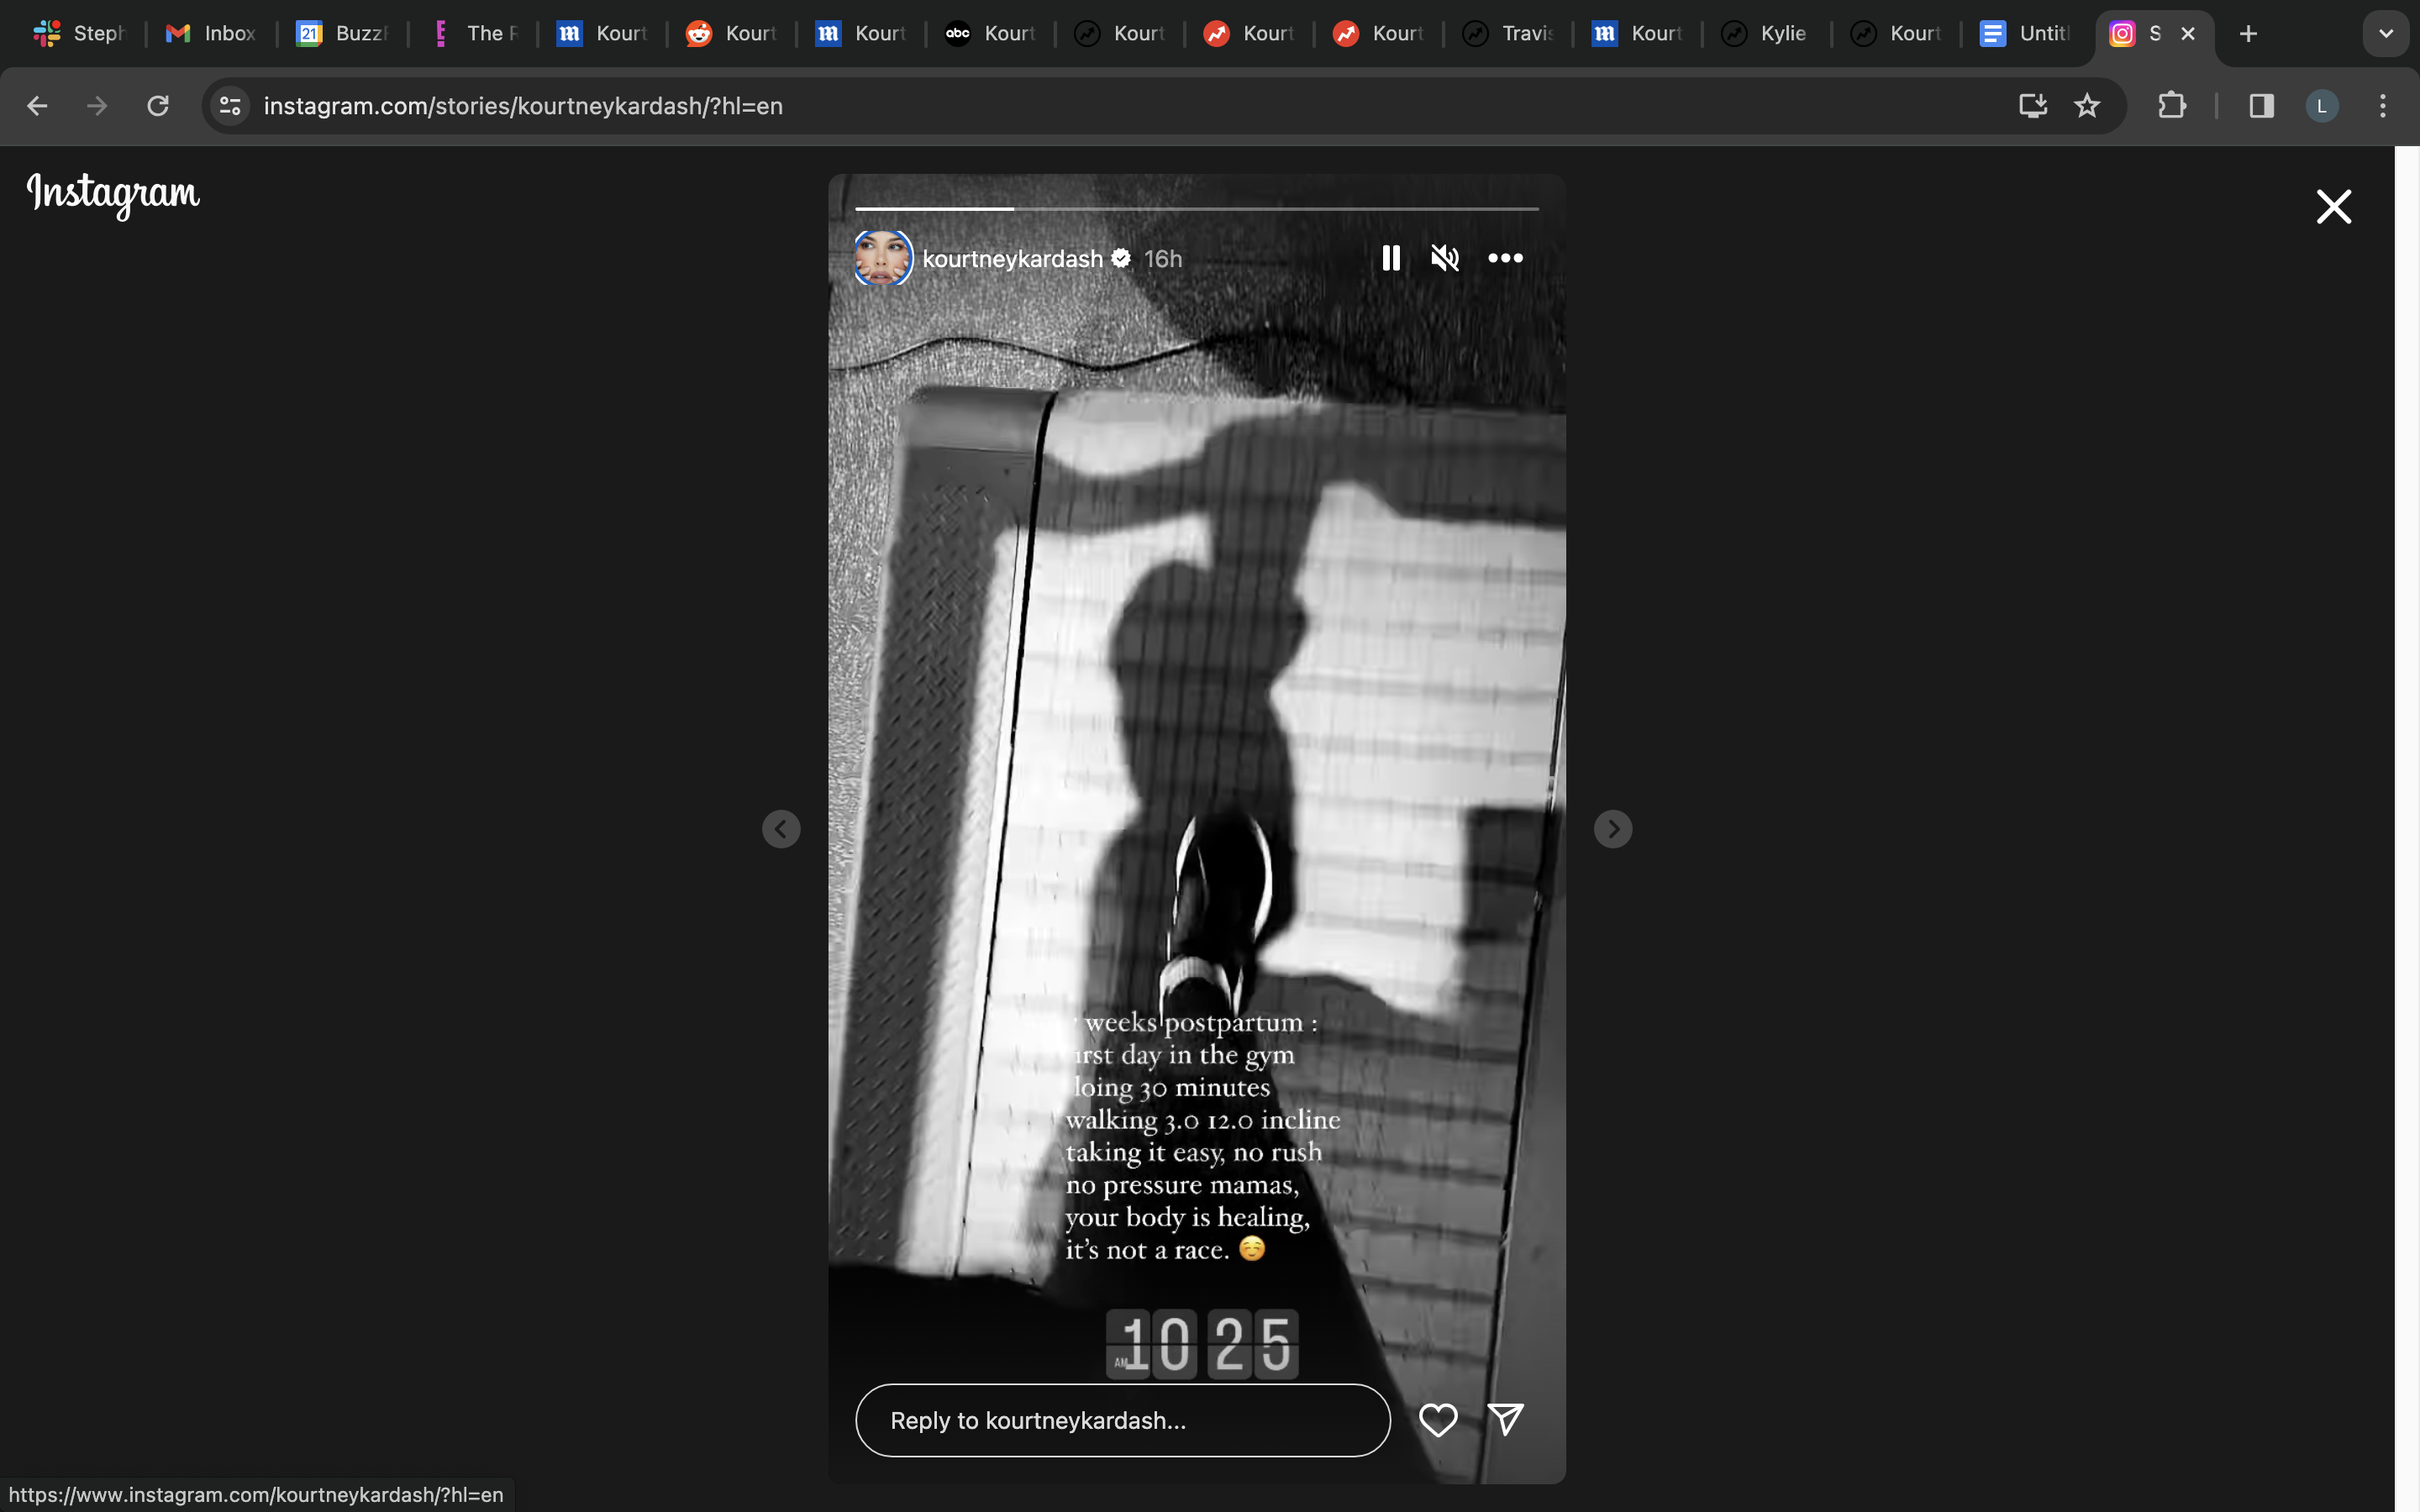Click the Reply to kourtneykardash field
Image resolution: width=2420 pixels, height=1512 pixels.
point(1122,1420)
